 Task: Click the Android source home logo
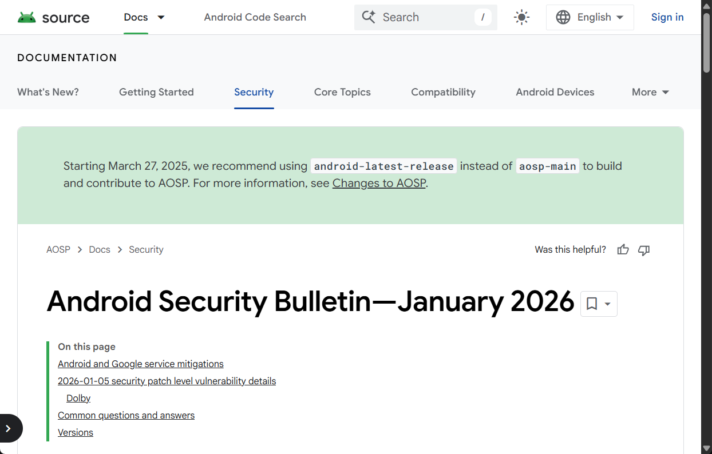click(x=53, y=17)
